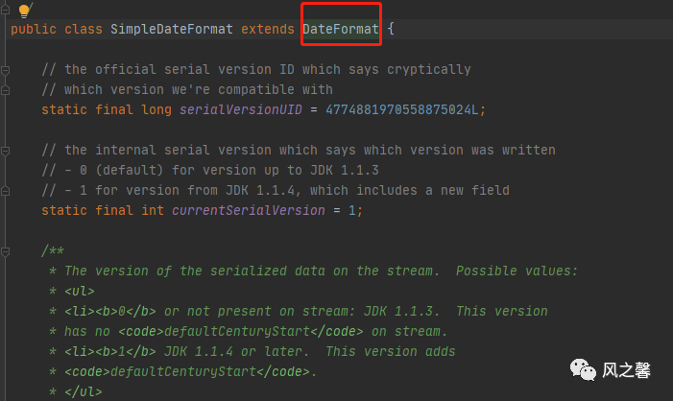The image size is (673, 401).
Task: Click the 'long' type keyword
Action: click(156, 109)
